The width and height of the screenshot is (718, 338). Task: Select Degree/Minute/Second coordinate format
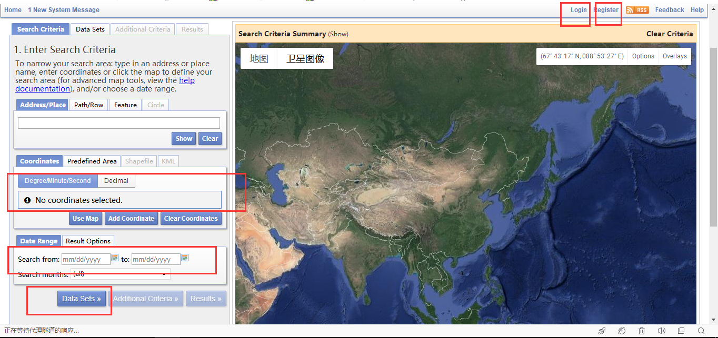click(x=57, y=180)
